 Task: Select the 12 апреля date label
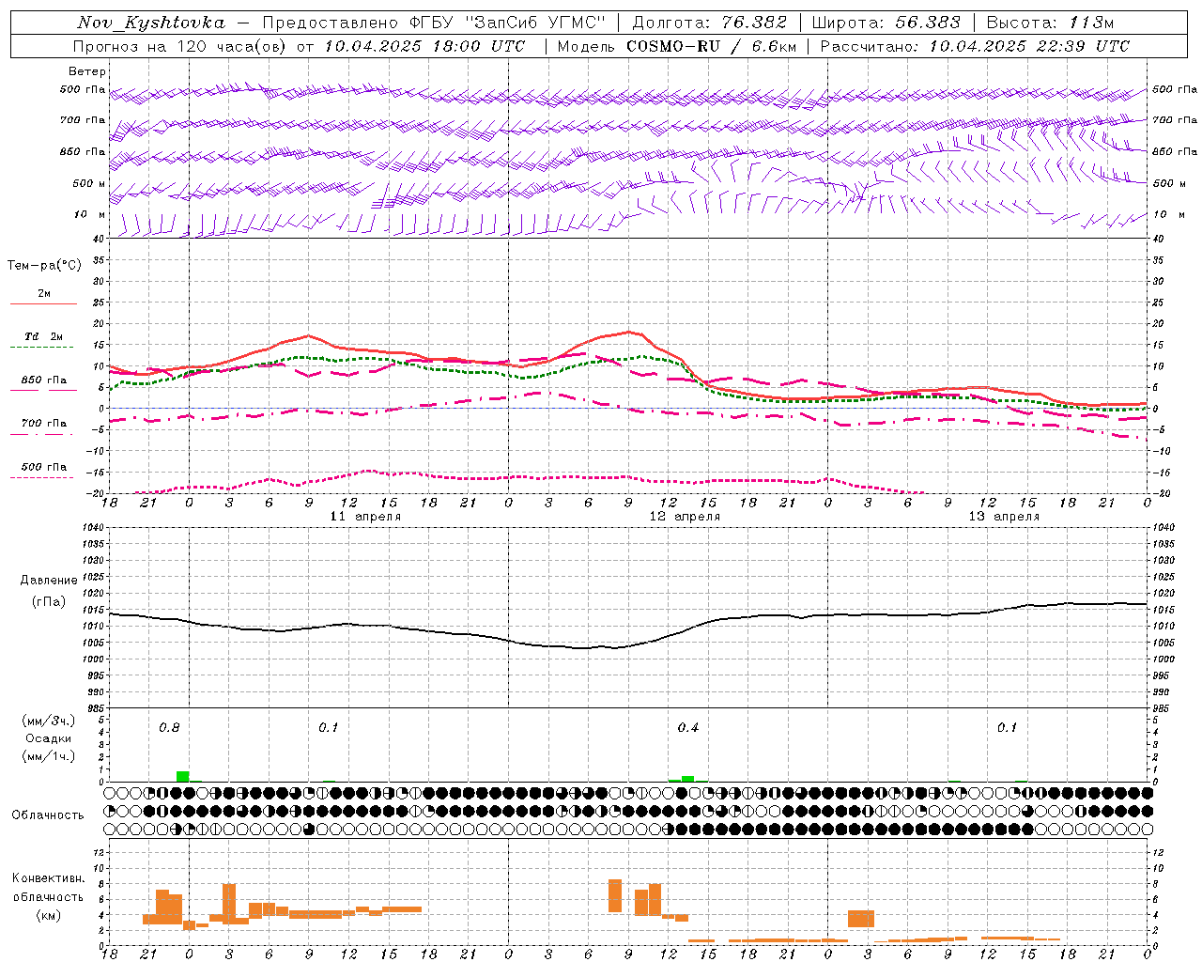click(685, 517)
